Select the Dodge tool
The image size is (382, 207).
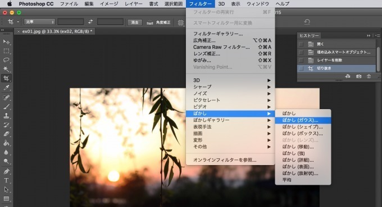6,161
